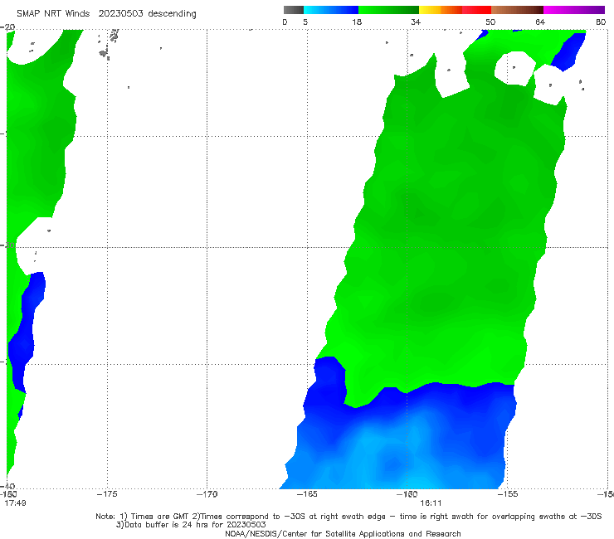Pick the green color bar segment
The height and width of the screenshot is (539, 614).
click(388, 10)
